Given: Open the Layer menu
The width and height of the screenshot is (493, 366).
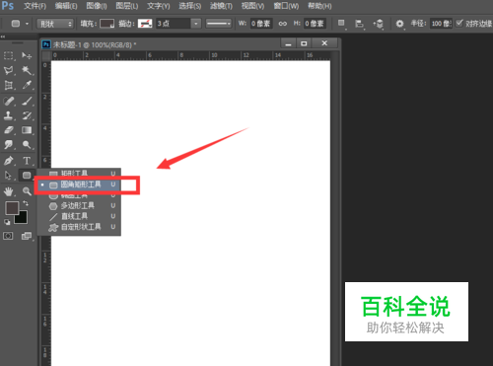Looking at the screenshot, I should [x=127, y=6].
